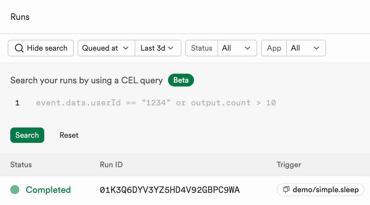Click the demo/simple.sleep trigger pill
This screenshot has width=370, height=205.
[321, 190]
